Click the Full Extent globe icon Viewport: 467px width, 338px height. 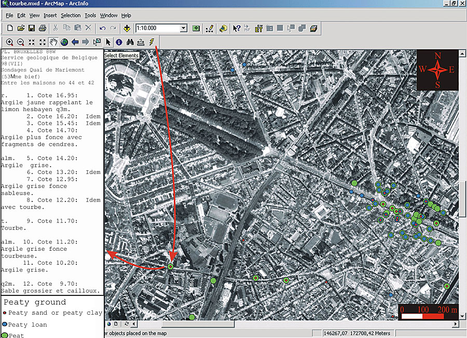[x=64, y=42]
